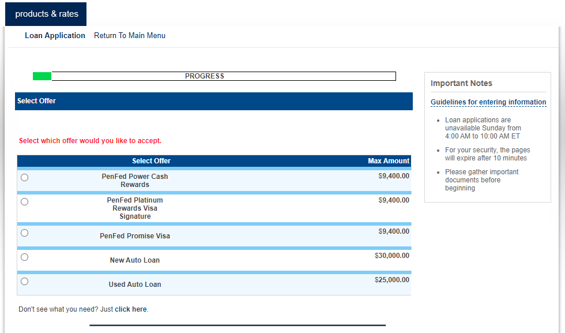Select the PenFed Power Cash Rewards radio button
Screen dimensions: 565x333
[x=24, y=178]
